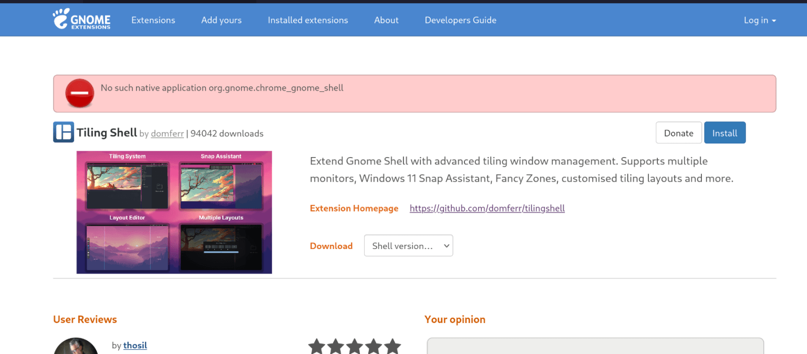Open the Installed extensions page
Viewport: 807px width, 354px height.
tap(308, 20)
